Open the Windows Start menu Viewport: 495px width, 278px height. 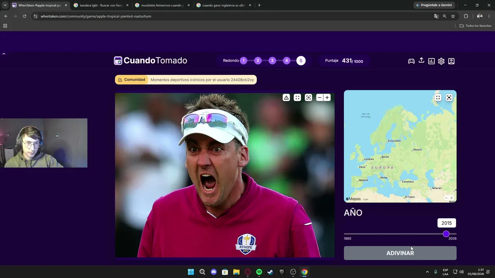point(191,272)
